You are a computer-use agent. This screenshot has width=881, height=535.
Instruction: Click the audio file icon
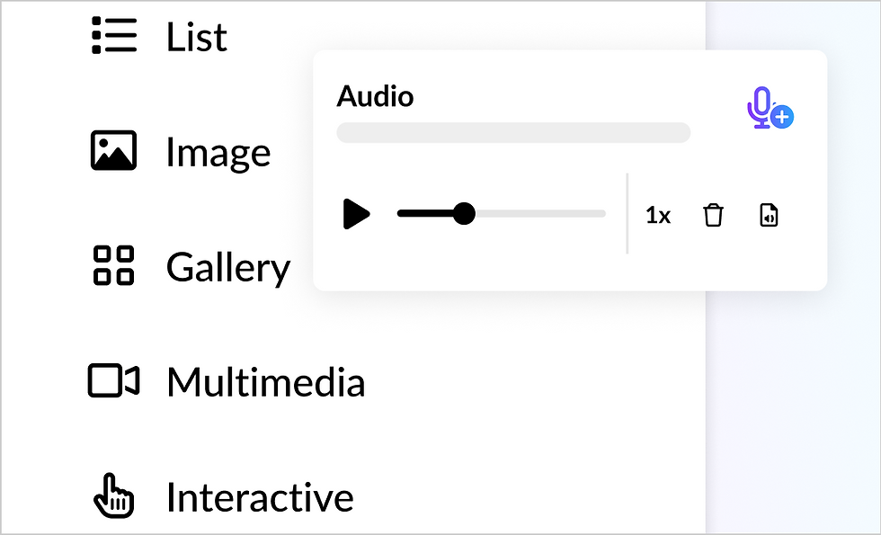point(769,216)
